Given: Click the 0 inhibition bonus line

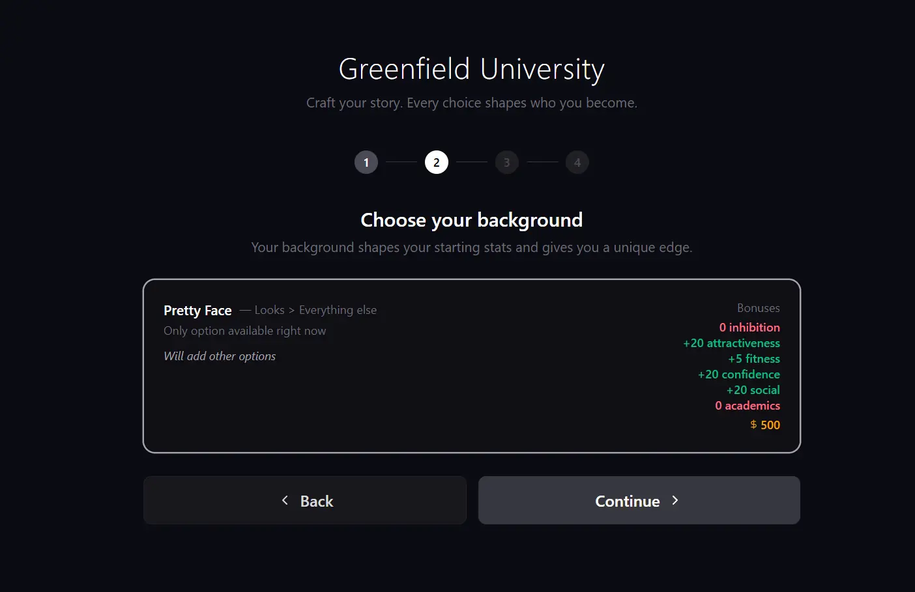Looking at the screenshot, I should (x=749, y=328).
